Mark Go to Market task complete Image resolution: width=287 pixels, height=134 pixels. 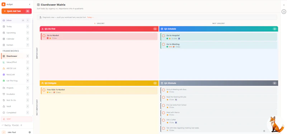click(44, 36)
